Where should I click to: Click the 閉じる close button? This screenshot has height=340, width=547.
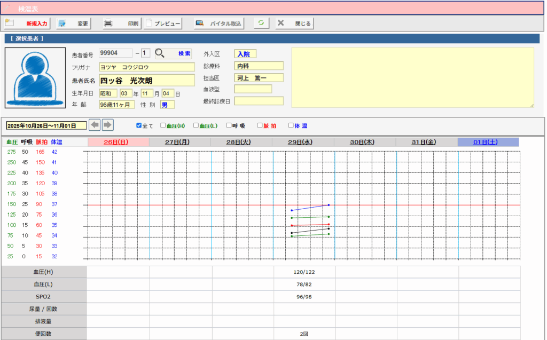click(294, 23)
